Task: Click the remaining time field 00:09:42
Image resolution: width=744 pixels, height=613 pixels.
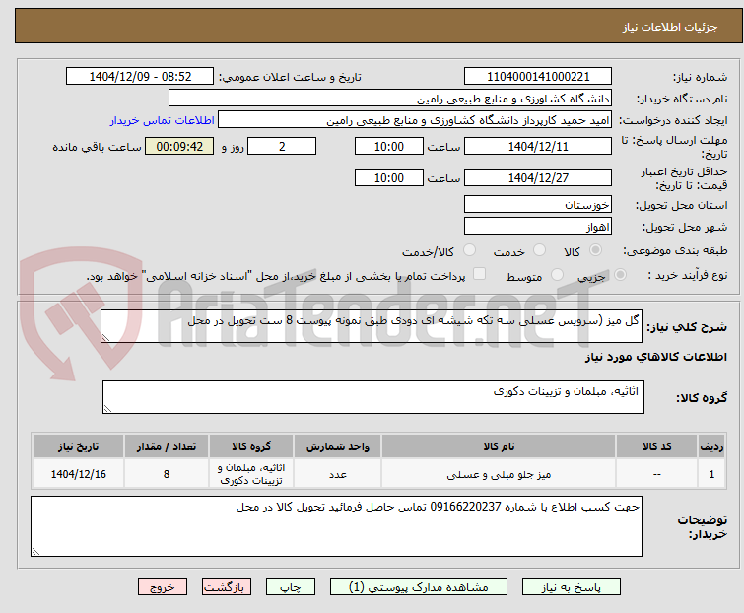Action: [x=179, y=146]
